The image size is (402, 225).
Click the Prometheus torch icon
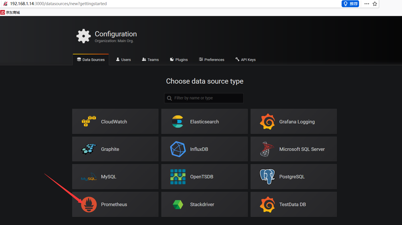click(89, 204)
